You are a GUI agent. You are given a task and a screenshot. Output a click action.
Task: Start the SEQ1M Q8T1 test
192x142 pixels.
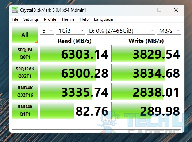(x=25, y=54)
